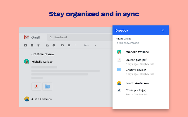Open the Labels tag icon

pos(69,45)
